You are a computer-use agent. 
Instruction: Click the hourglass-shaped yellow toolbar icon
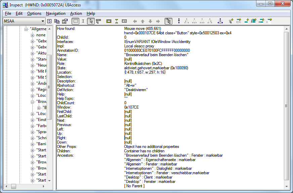pos(117,21)
